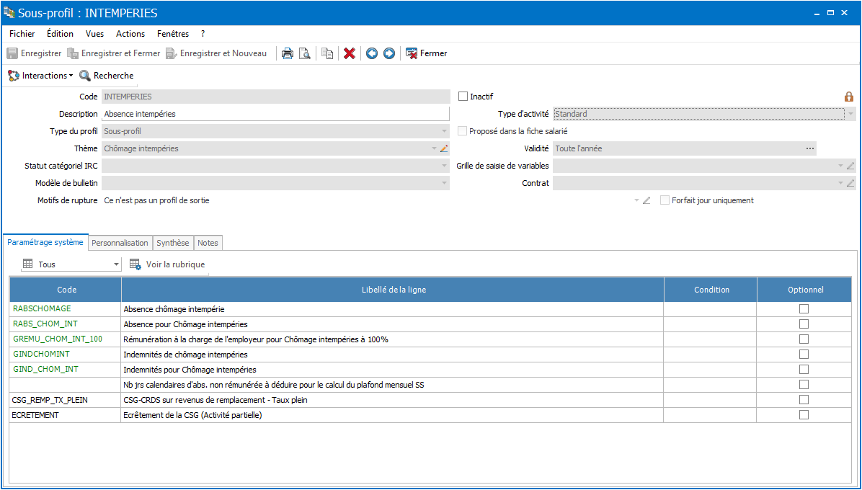Click Enregistrer et Nouveau toolbar button

point(217,53)
